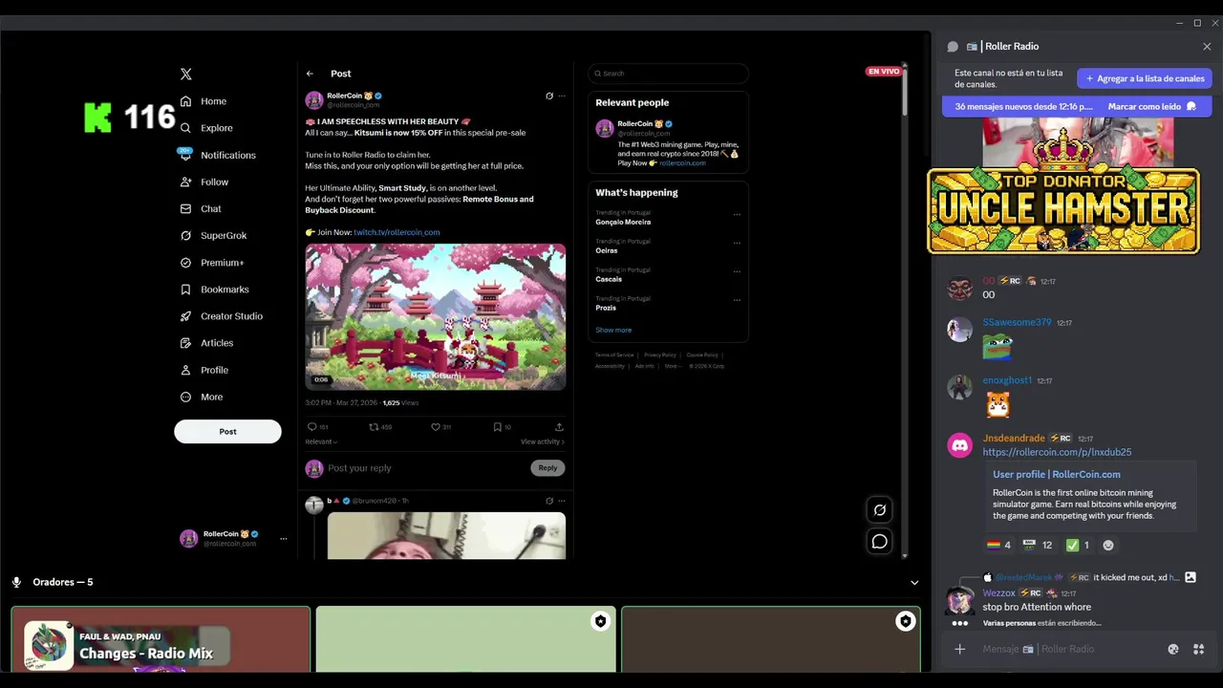
Task: Click the white Post button in sidebar
Action: coord(227,431)
